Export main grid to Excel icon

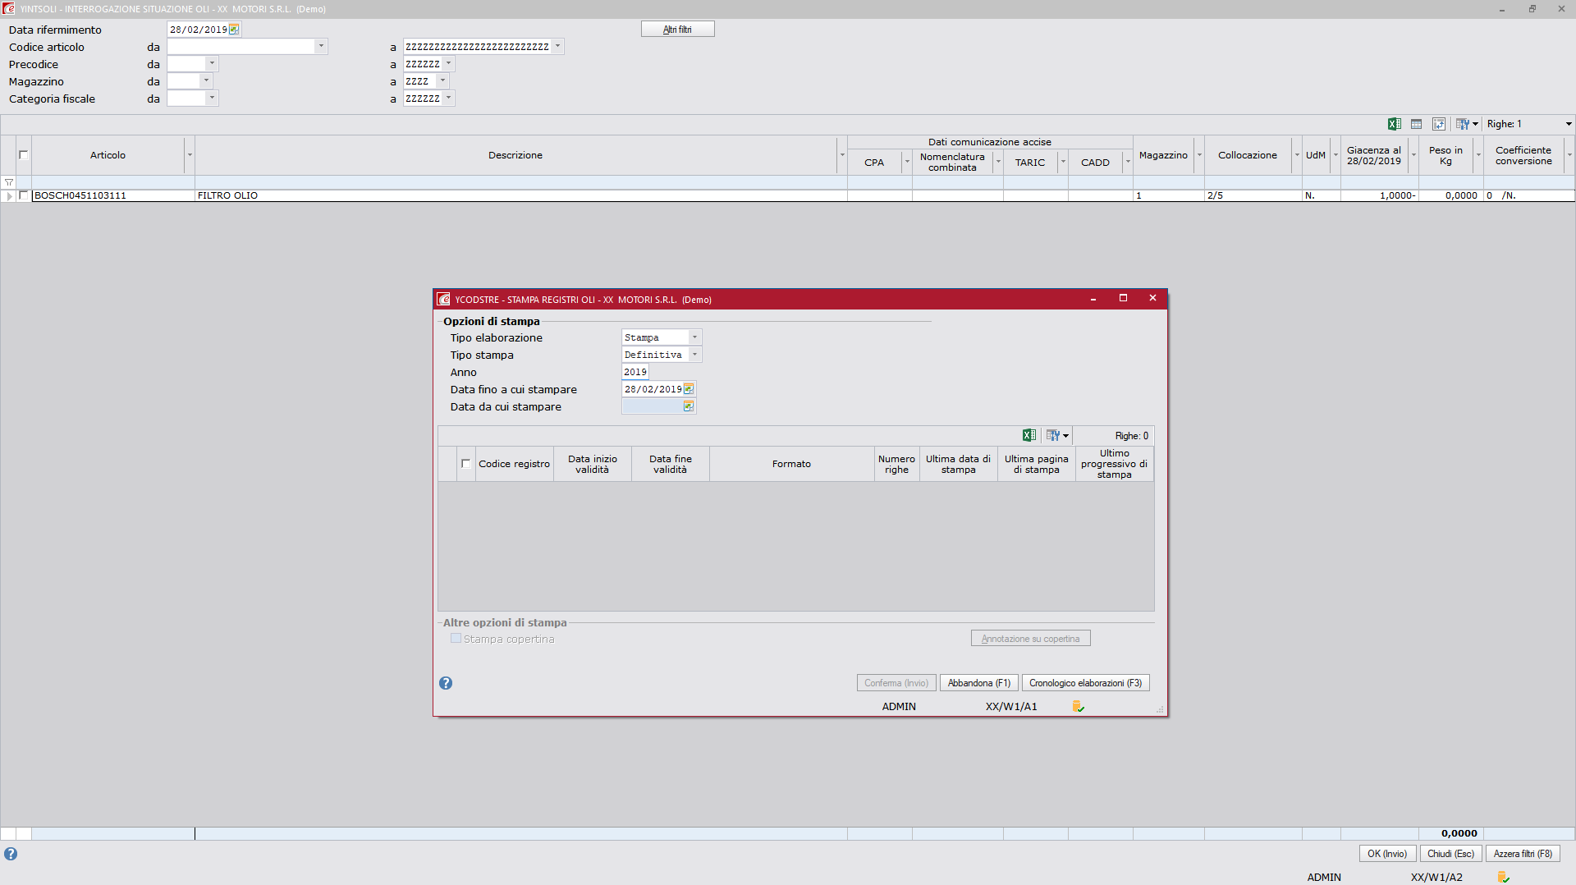click(1394, 124)
